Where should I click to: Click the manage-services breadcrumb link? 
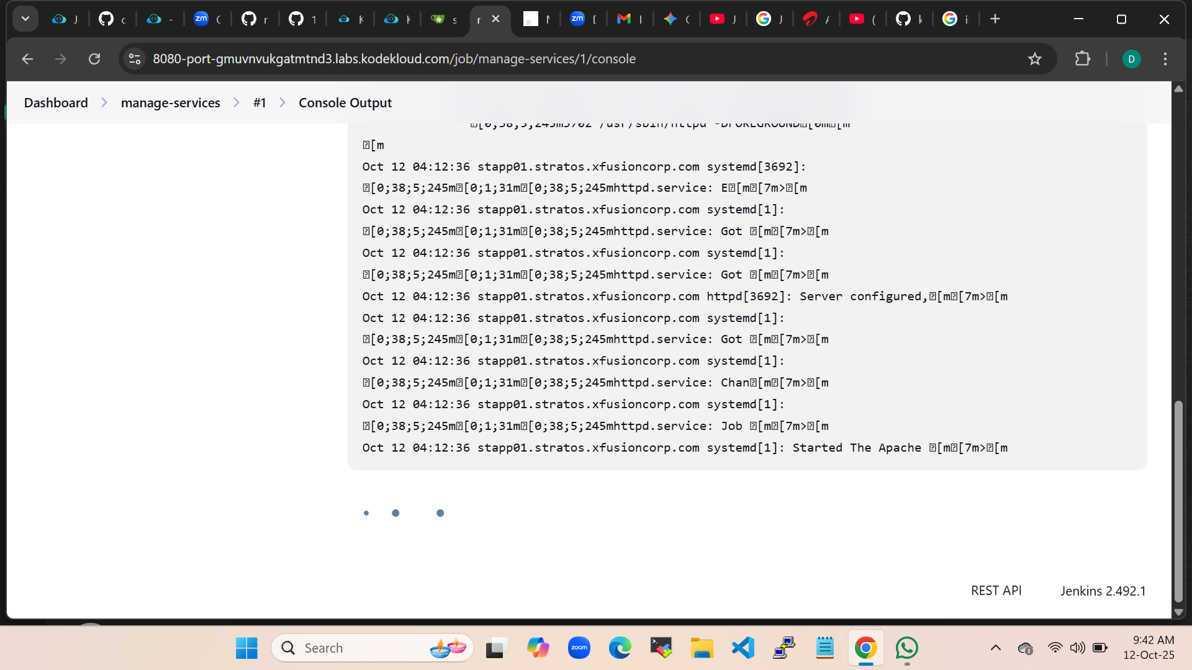click(x=170, y=103)
